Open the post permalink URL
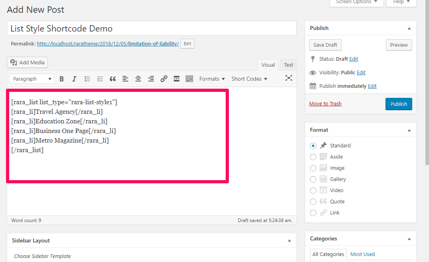Screen dimensions: 429x262 click(108, 44)
